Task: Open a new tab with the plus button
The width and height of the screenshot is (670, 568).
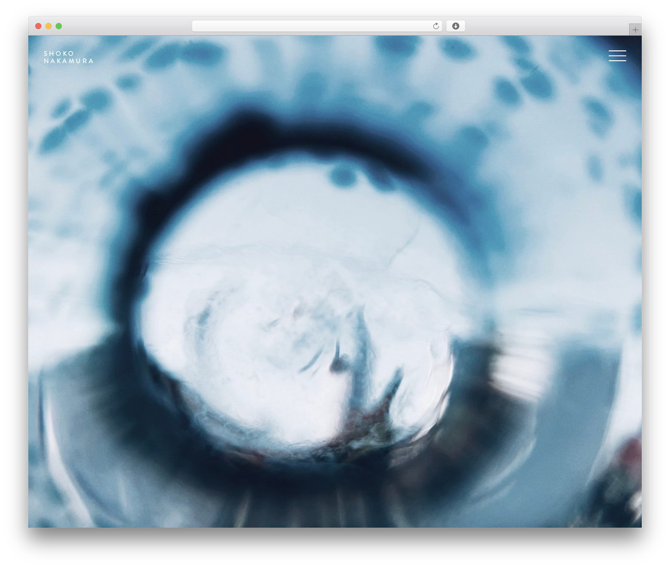Action: coord(635,30)
